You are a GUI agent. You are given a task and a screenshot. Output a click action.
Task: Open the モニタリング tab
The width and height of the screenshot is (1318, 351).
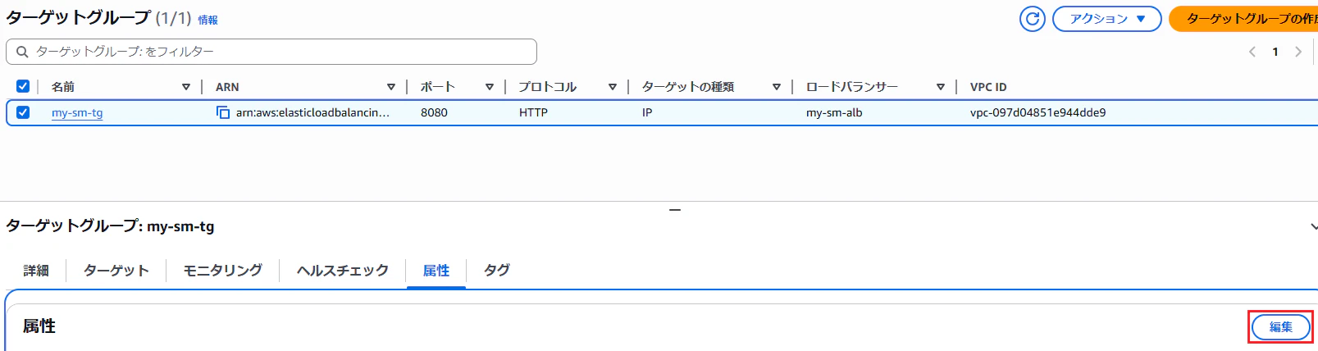click(223, 270)
